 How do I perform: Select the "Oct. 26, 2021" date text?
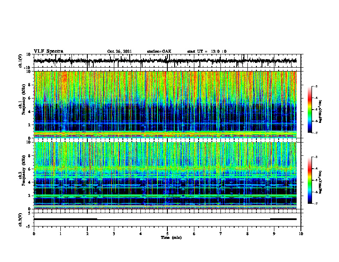119,51
